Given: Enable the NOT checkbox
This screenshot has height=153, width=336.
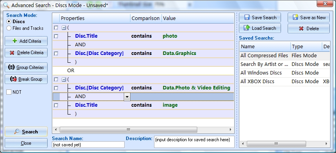Looking at the screenshot, I should pyautogui.click(x=9, y=92).
